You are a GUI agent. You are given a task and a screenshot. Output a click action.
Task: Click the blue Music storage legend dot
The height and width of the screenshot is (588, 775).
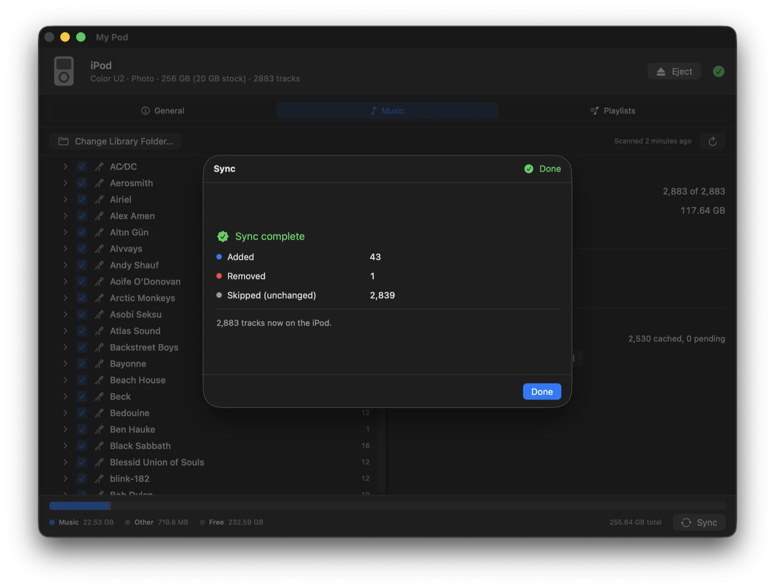tap(52, 522)
